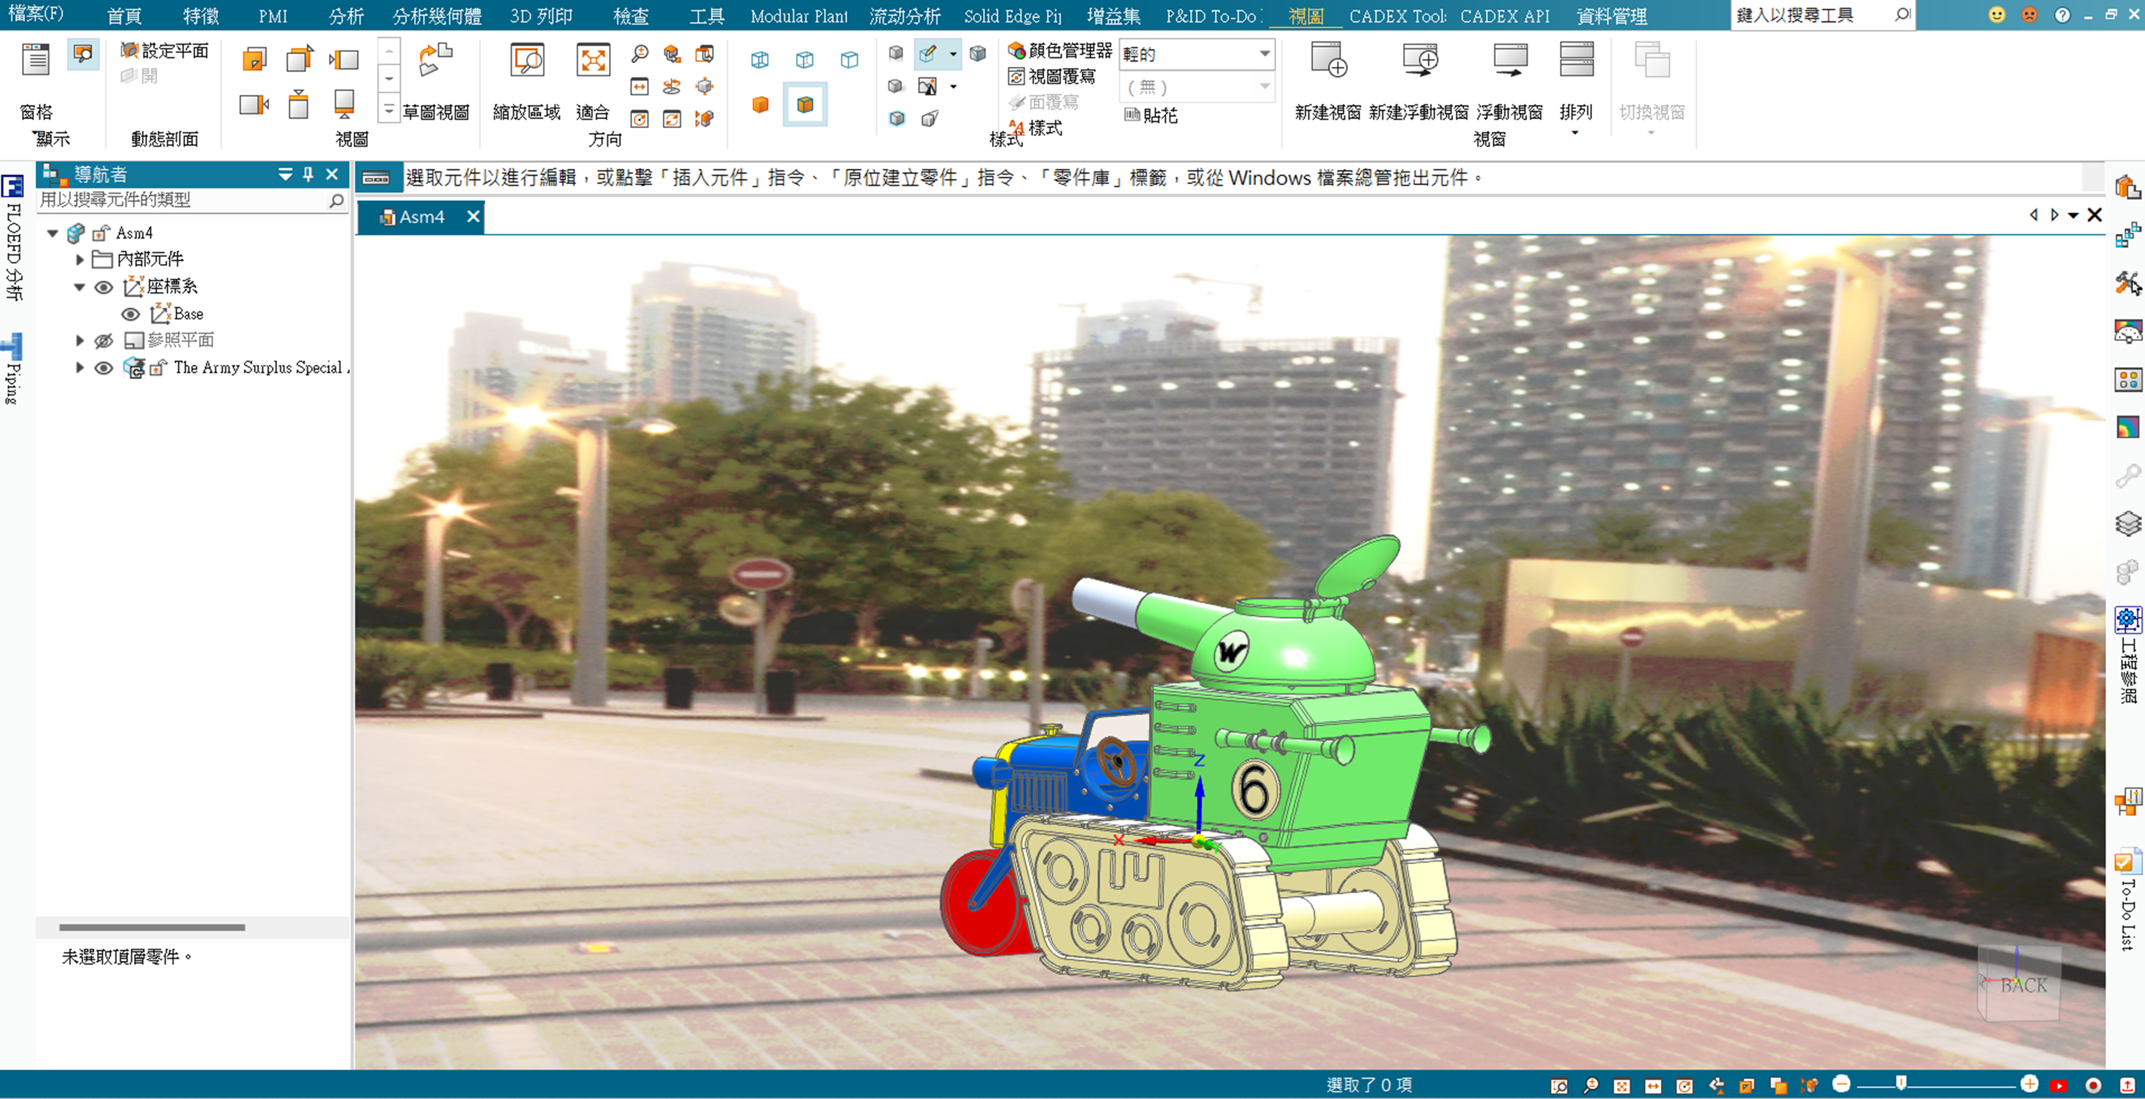The height and width of the screenshot is (1099, 2145).
Task: Click the zoom slider in status bar
Action: tap(1901, 1083)
